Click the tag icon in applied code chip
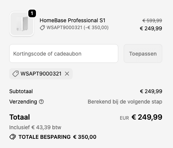This screenshot has height=148, width=173. pyautogui.click(x=16, y=74)
